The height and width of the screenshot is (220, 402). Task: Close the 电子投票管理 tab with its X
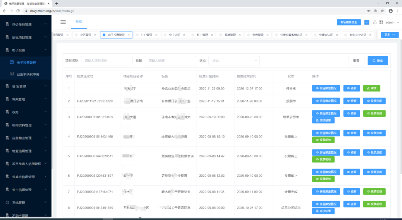(x=129, y=35)
